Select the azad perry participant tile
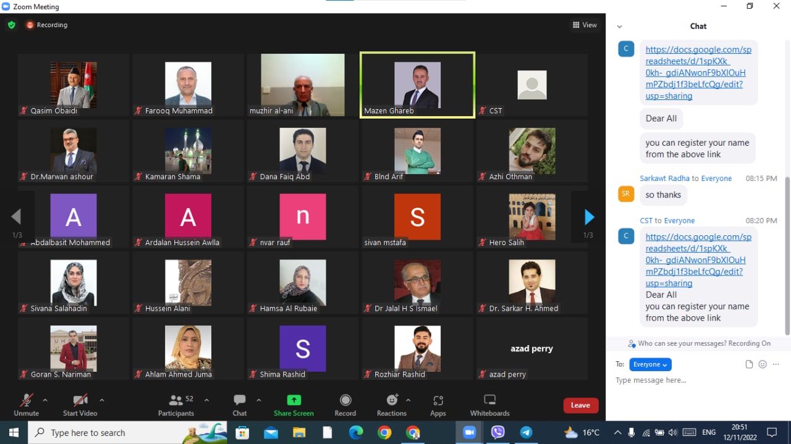791x444 pixels. click(x=532, y=348)
